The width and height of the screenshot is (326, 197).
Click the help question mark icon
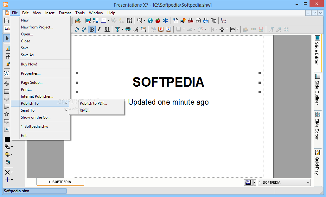(214, 21)
